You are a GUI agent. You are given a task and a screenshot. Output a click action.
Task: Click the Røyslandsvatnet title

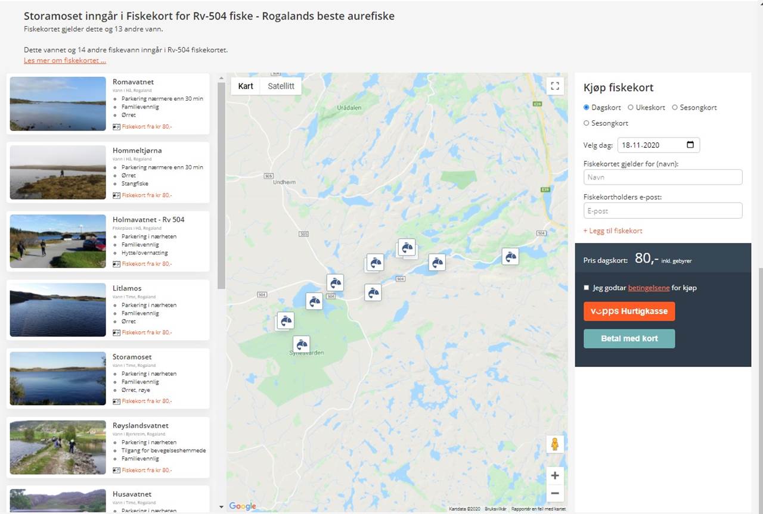tap(141, 425)
